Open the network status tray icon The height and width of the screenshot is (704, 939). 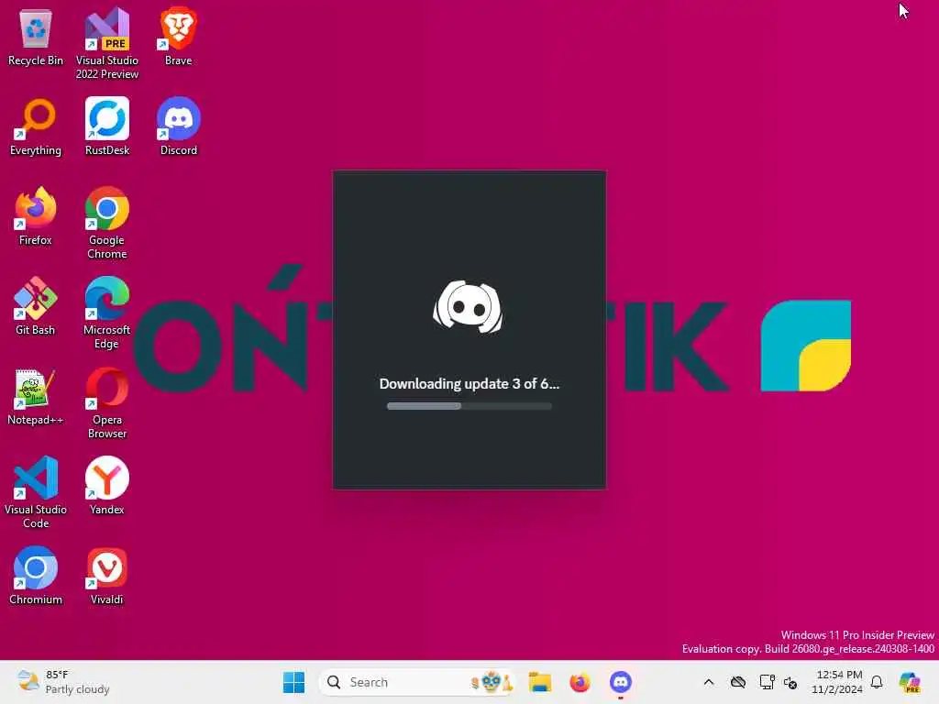[767, 682]
